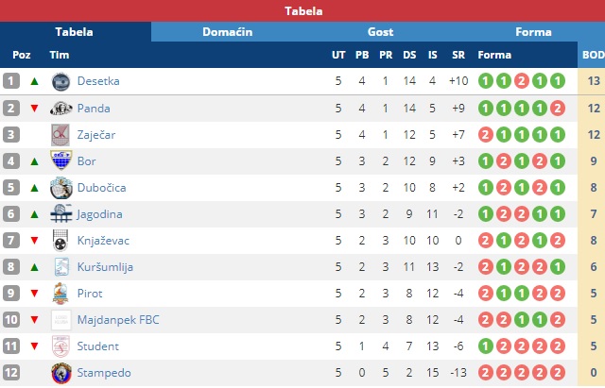Switch to the Gost tab
This screenshot has height=388, width=605.
(x=380, y=32)
